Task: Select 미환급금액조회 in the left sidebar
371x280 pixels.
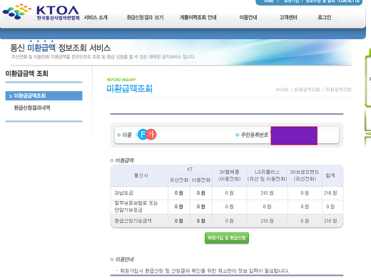Action: (44, 95)
